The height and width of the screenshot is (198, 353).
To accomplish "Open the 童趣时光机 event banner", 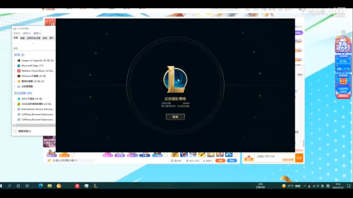I will pyautogui.click(x=343, y=45).
